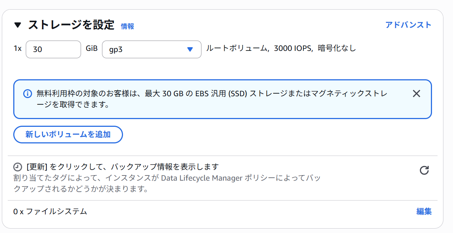Click the [更新] をクリックして backup info line
This screenshot has width=453, height=233.
pyautogui.click(x=123, y=167)
